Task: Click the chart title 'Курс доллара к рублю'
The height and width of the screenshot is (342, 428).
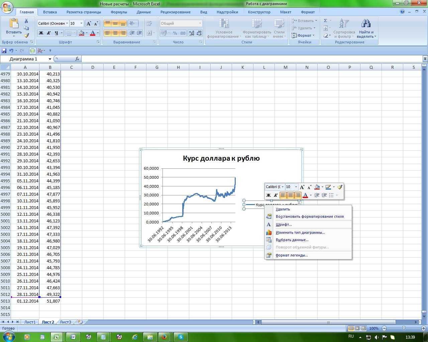Action: (221, 158)
